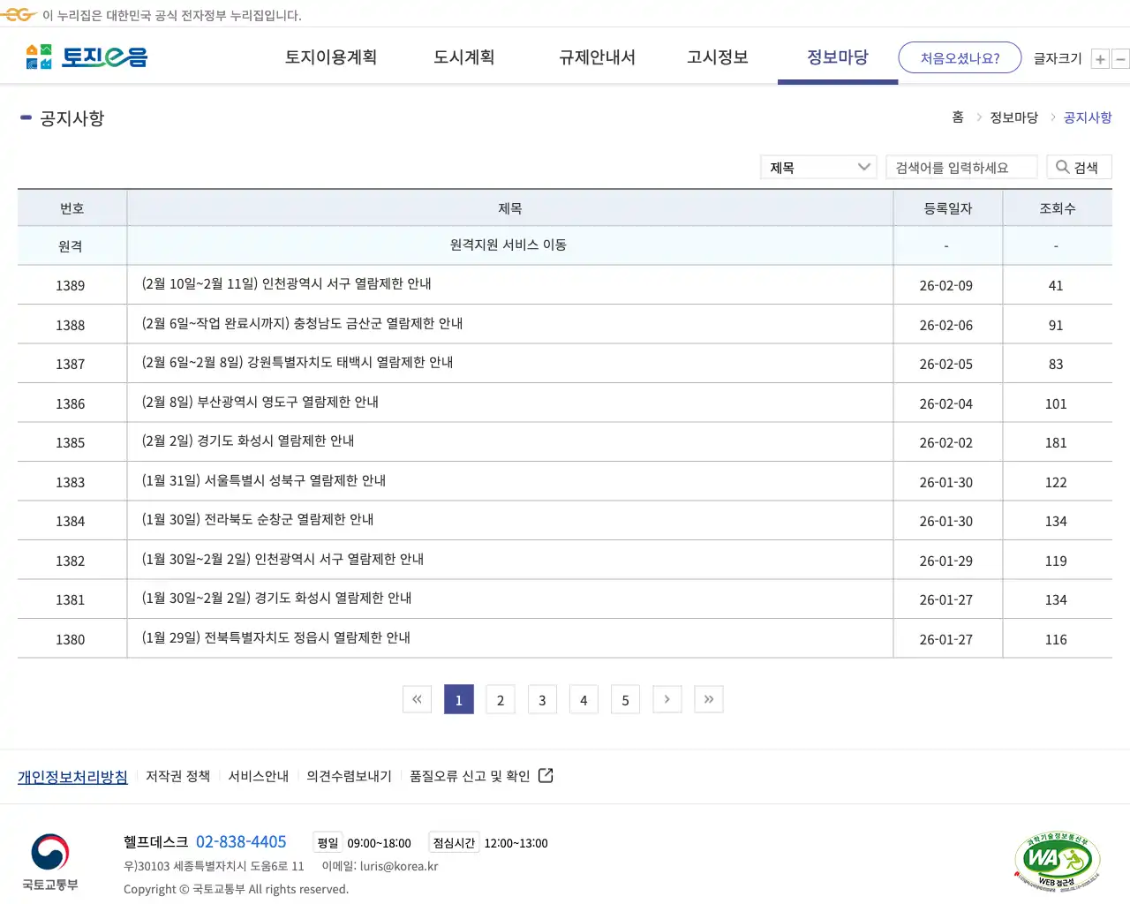Click the 개인정보처리방침 footer link
Image resolution: width=1130 pixels, height=904 pixels.
[x=72, y=776]
